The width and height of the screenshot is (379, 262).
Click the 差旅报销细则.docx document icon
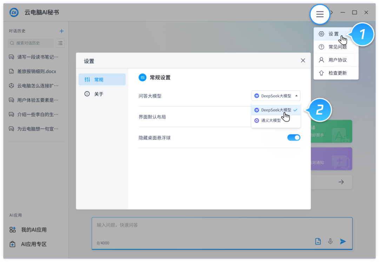coord(11,71)
